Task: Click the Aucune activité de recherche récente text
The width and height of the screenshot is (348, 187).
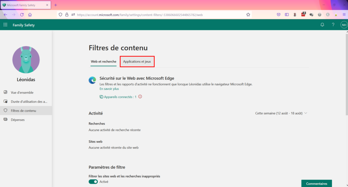Action: [115, 130]
